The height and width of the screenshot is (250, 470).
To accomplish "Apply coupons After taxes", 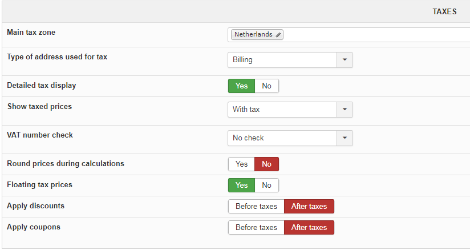I will coord(309,228).
